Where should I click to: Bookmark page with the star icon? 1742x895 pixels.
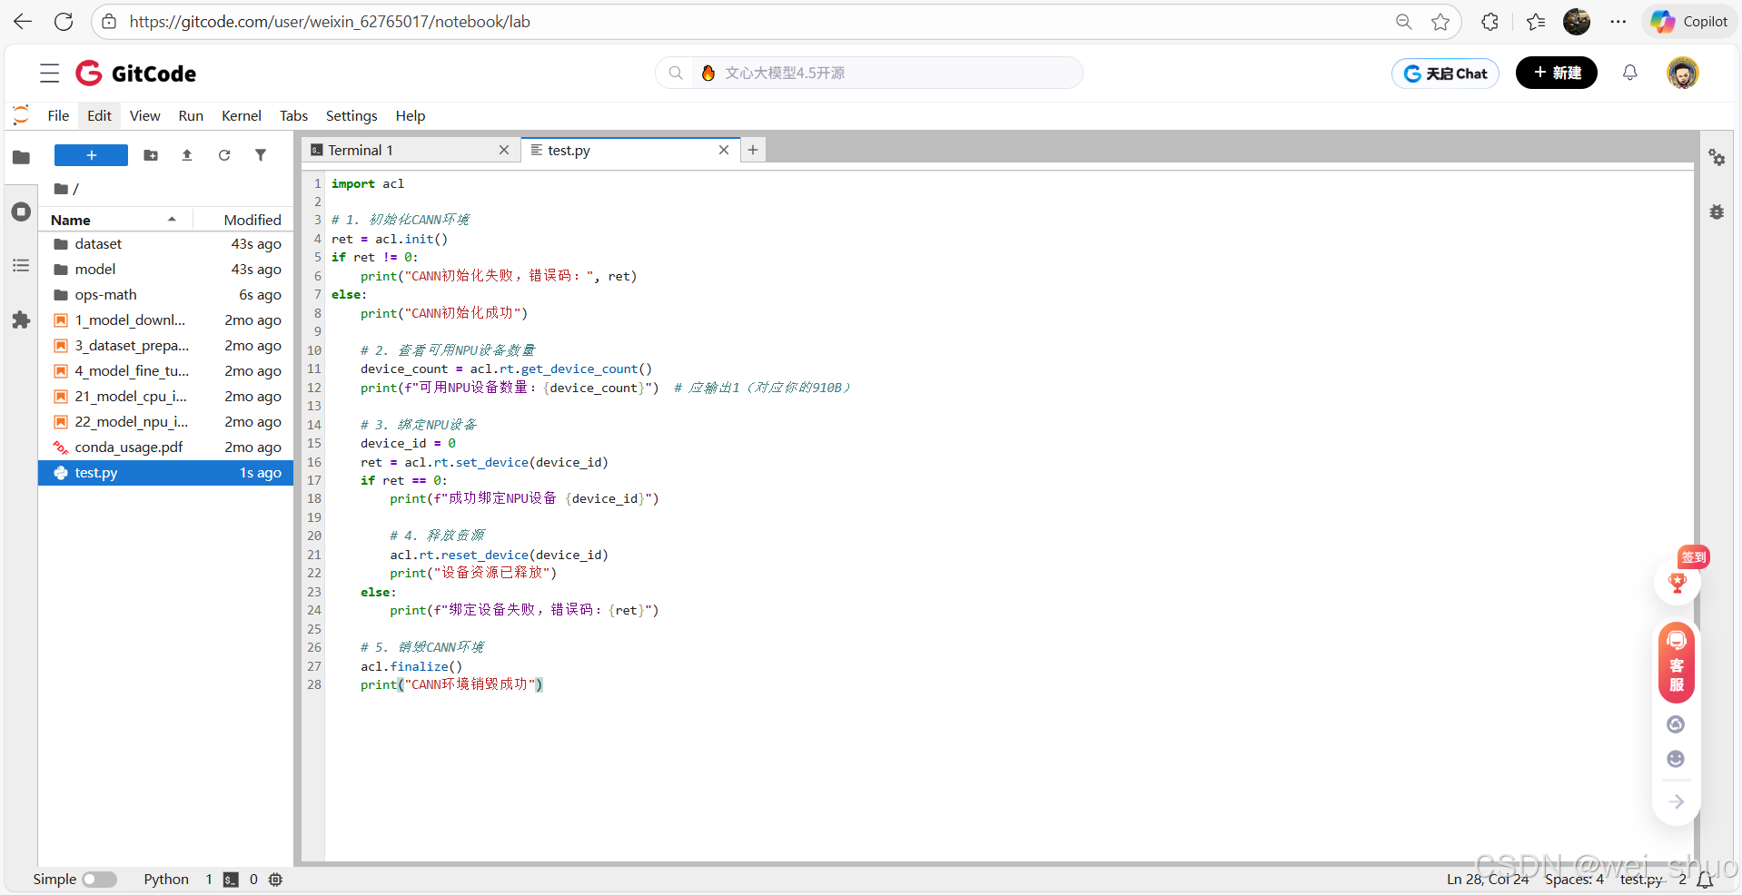tap(1440, 22)
